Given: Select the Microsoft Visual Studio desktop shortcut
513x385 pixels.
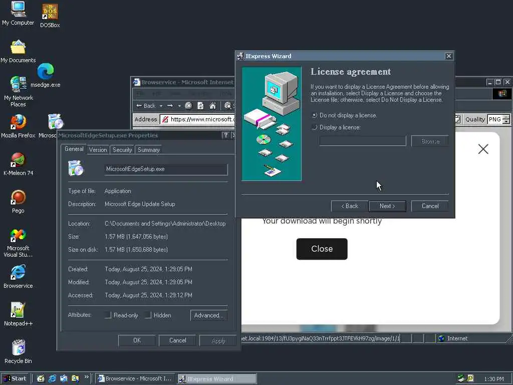Looking at the screenshot, I should click(18, 243).
